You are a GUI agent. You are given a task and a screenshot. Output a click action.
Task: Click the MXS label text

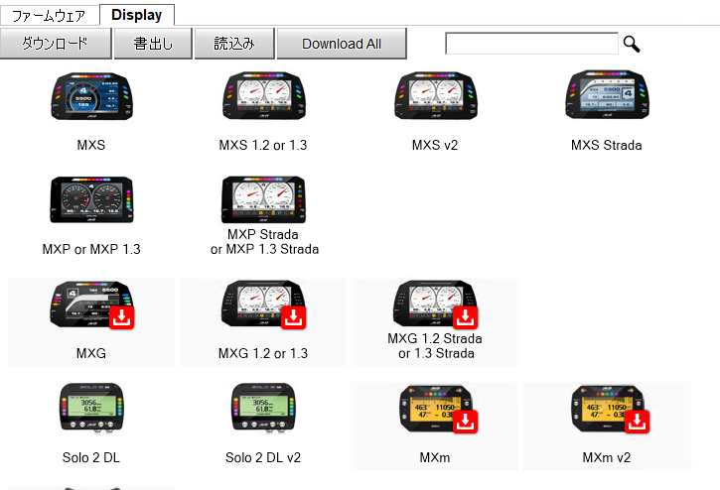pyautogui.click(x=91, y=145)
